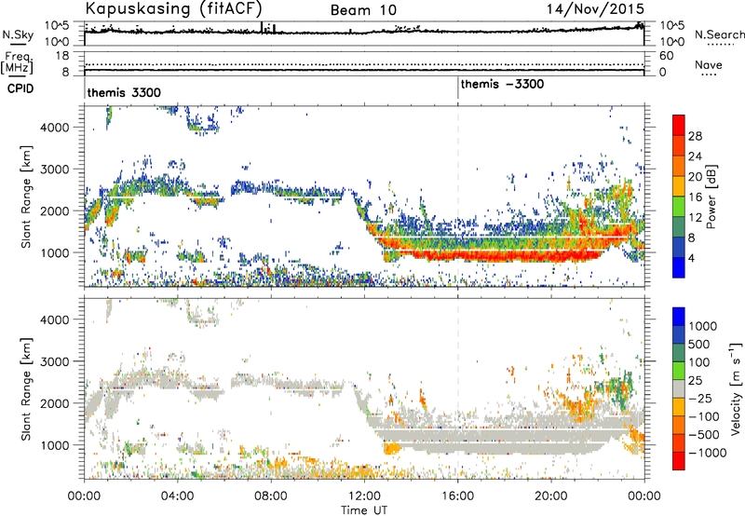Click the '4000' range tick in power panel
Screen dimensions: 745x516
pyautogui.click(x=55, y=128)
